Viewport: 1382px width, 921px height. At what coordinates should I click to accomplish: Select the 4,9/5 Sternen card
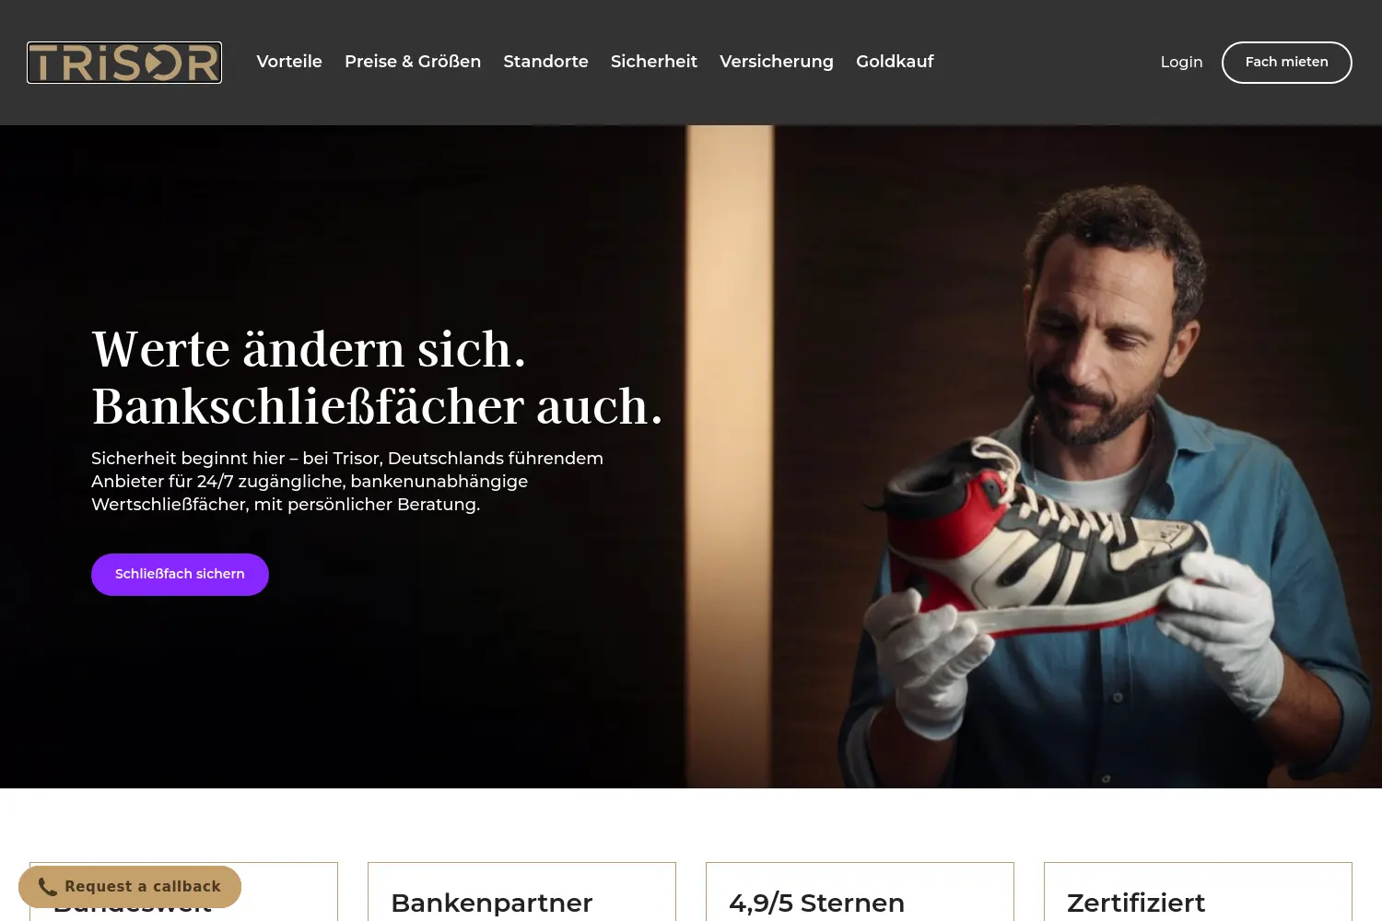coord(860,892)
